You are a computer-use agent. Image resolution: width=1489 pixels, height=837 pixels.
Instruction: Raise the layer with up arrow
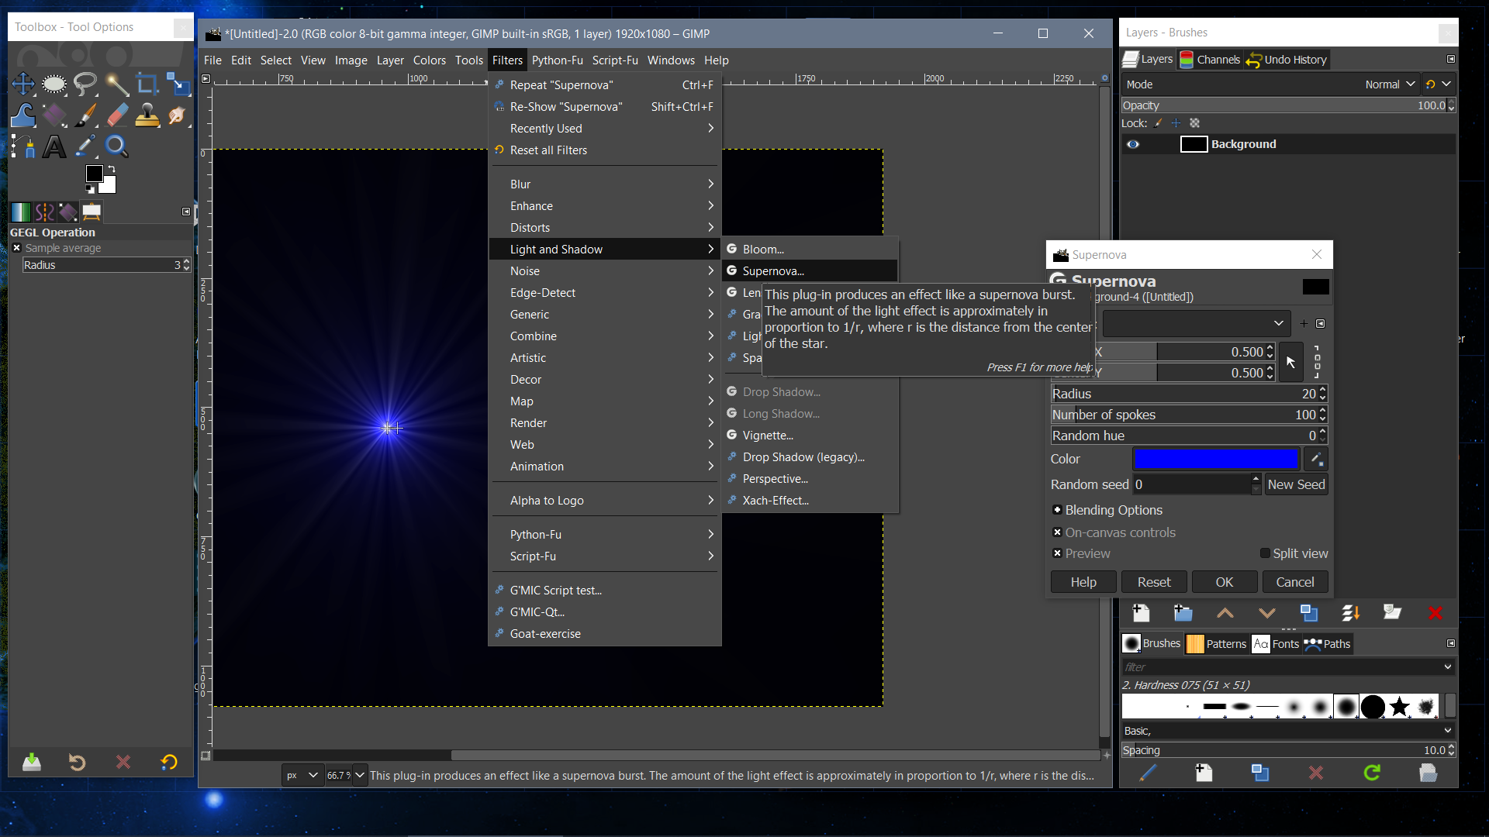(x=1225, y=613)
